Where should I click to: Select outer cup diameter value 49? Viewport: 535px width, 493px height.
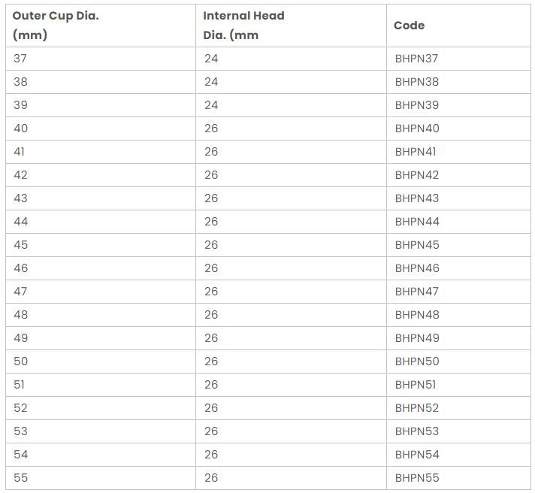tap(20, 338)
